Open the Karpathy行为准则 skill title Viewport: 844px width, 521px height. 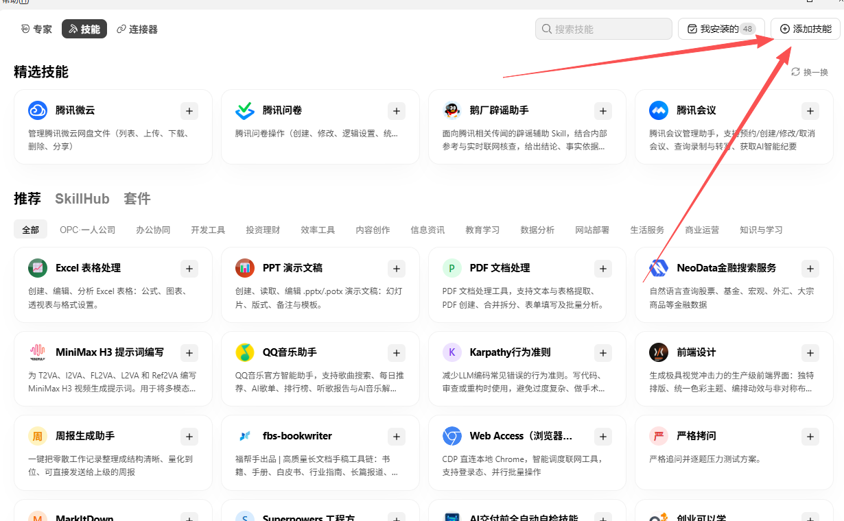tap(510, 352)
